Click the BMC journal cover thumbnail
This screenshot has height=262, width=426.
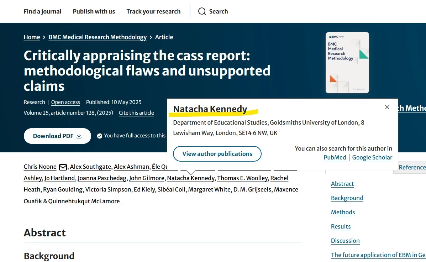(347, 63)
